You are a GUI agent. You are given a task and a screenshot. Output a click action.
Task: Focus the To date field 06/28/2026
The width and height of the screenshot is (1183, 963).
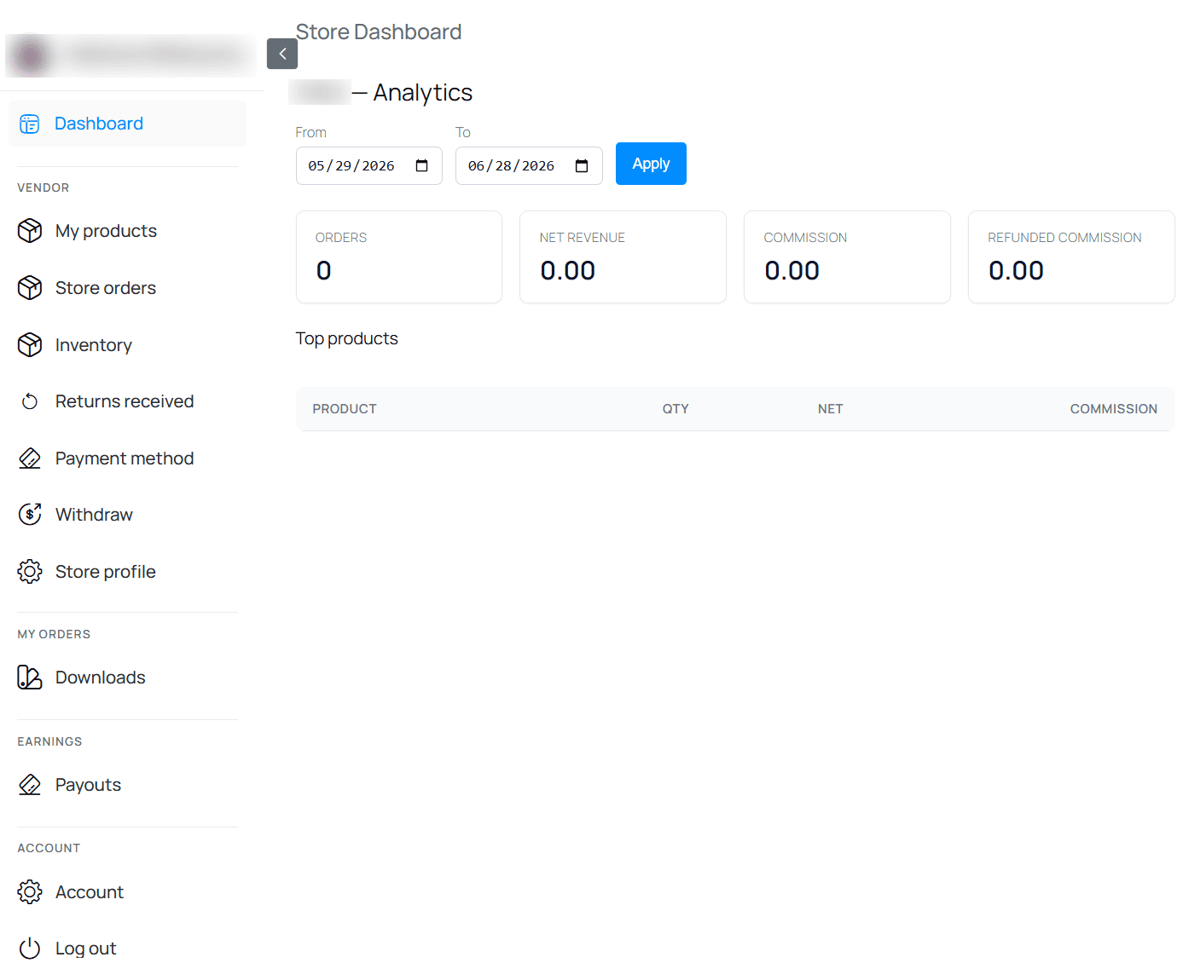click(529, 165)
